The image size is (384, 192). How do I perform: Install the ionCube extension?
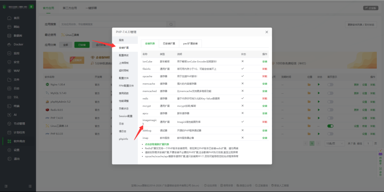click(x=265, y=61)
